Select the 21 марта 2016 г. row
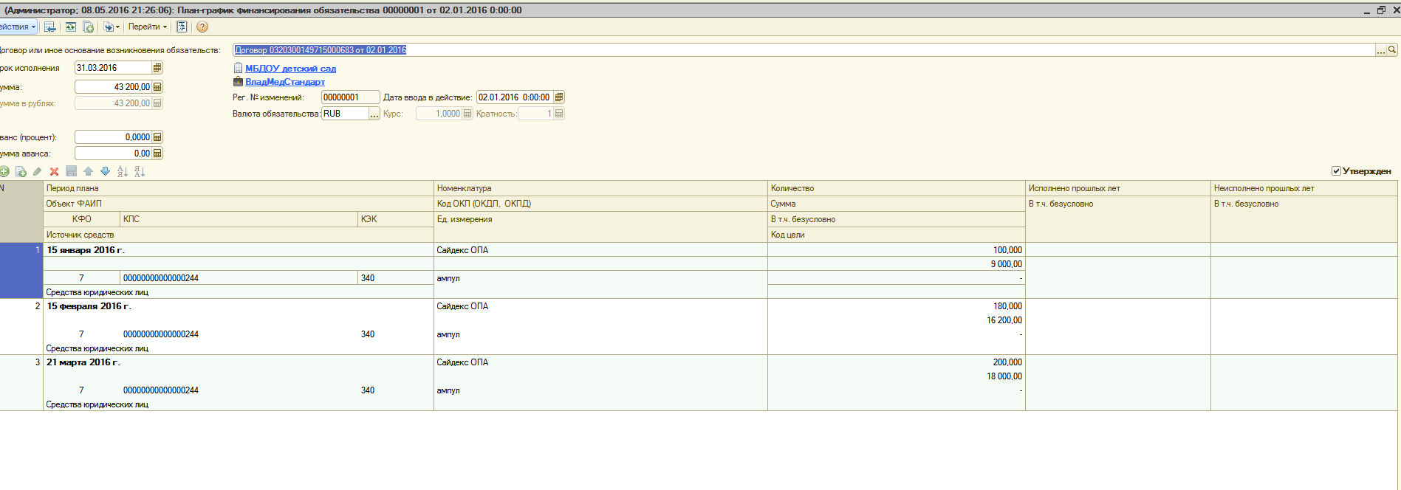The width and height of the screenshot is (1401, 490). (x=83, y=362)
